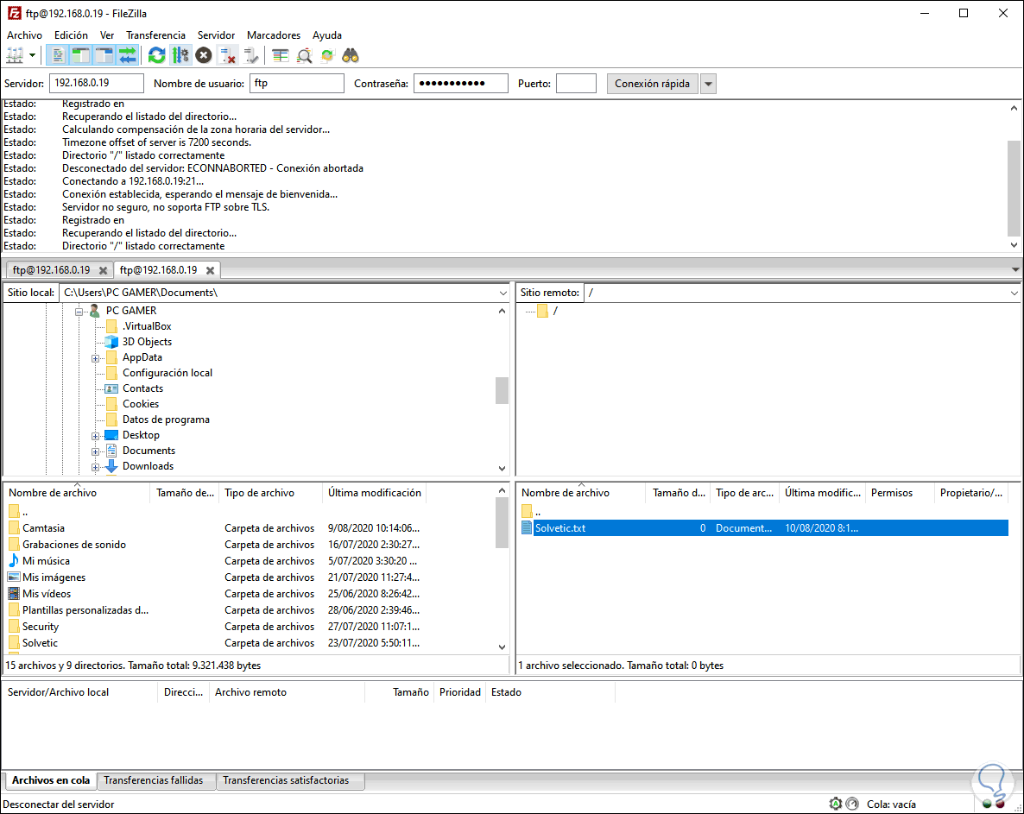The width and height of the screenshot is (1024, 814).
Task: Open the Marcadores menu
Action: [274, 35]
